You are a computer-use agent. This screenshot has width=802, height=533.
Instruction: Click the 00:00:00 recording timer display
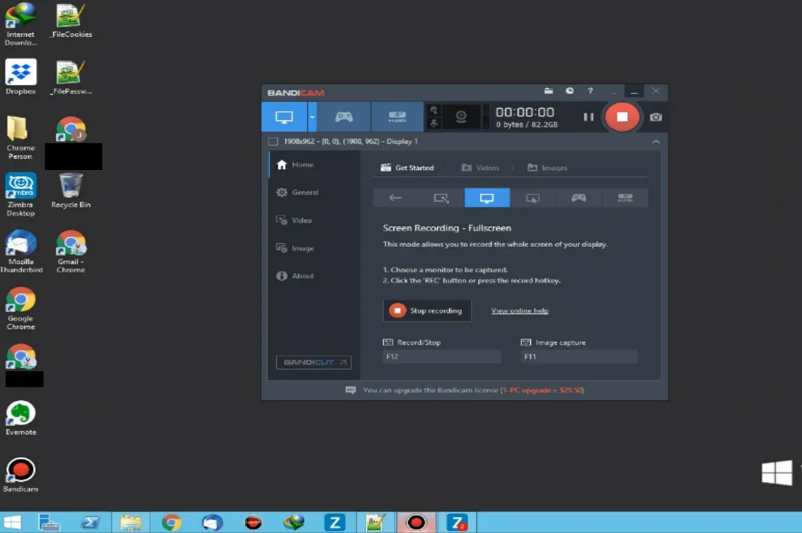pos(525,113)
